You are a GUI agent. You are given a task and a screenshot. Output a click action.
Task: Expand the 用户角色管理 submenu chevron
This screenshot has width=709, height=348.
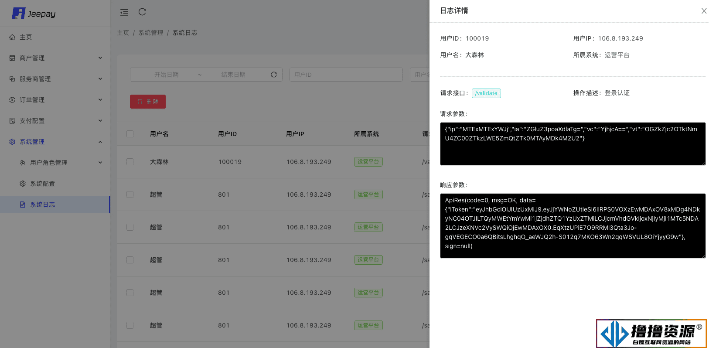[100, 163]
